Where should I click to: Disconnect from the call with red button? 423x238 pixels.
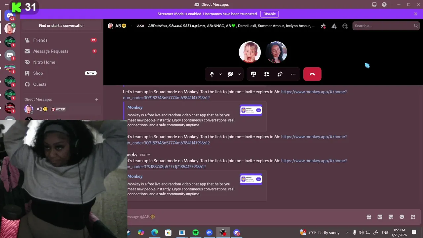click(312, 74)
